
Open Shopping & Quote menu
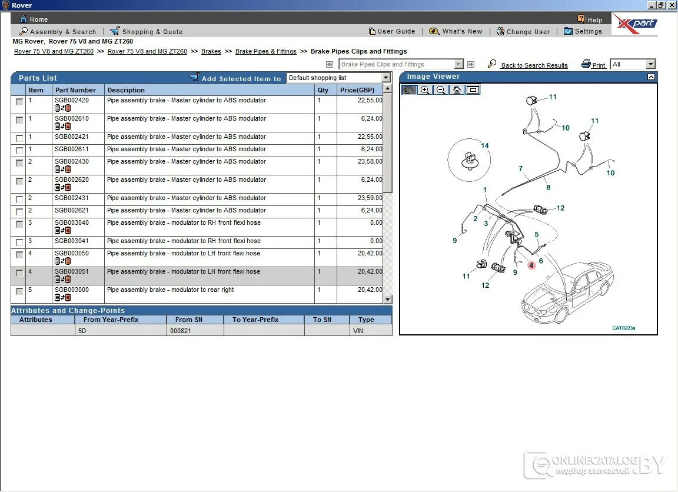click(152, 32)
